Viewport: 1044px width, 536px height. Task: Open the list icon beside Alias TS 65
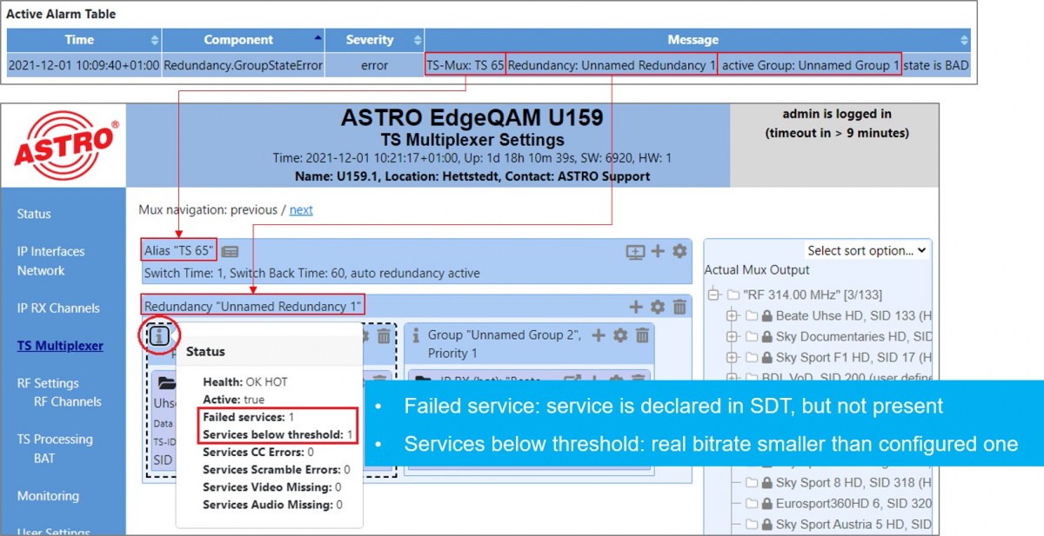click(x=230, y=252)
